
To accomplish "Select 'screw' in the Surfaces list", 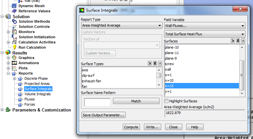I will pyautogui.click(x=202, y=64).
